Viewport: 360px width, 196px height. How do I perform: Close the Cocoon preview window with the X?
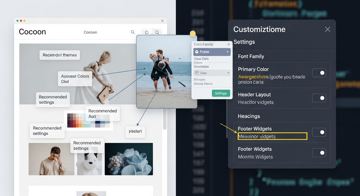tap(162, 21)
